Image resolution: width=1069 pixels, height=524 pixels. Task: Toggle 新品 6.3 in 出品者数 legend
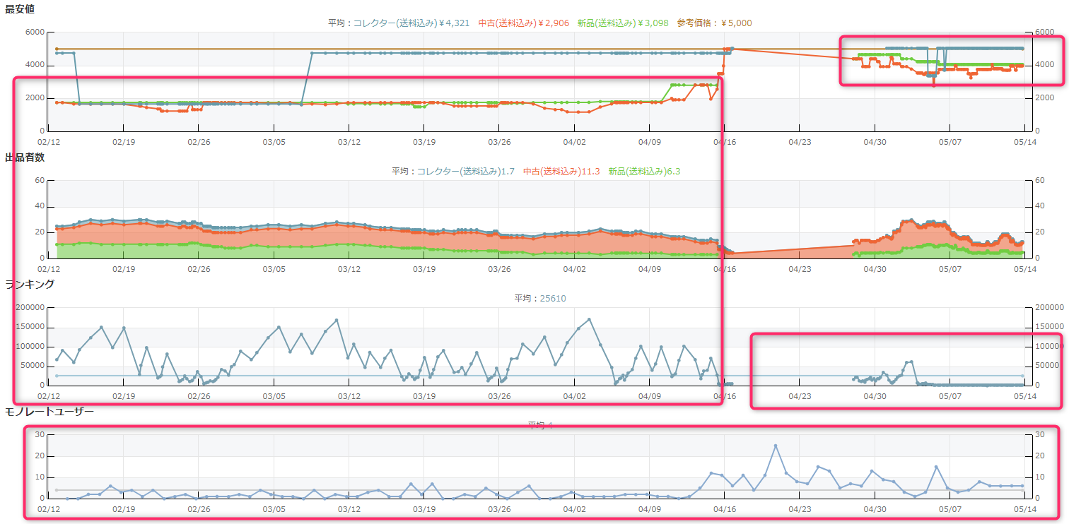(x=644, y=172)
